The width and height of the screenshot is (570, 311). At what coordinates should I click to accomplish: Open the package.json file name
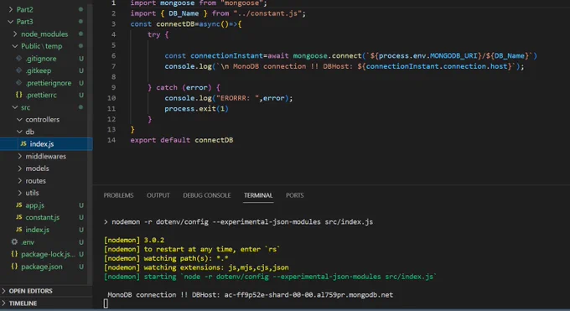click(x=42, y=267)
